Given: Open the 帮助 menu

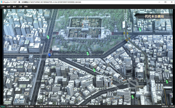Looking at the screenshot, I should (26, 6).
